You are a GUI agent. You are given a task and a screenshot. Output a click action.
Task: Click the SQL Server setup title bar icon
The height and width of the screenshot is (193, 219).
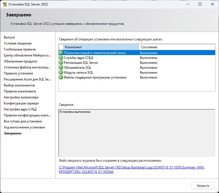pyautogui.click(x=5, y=4)
